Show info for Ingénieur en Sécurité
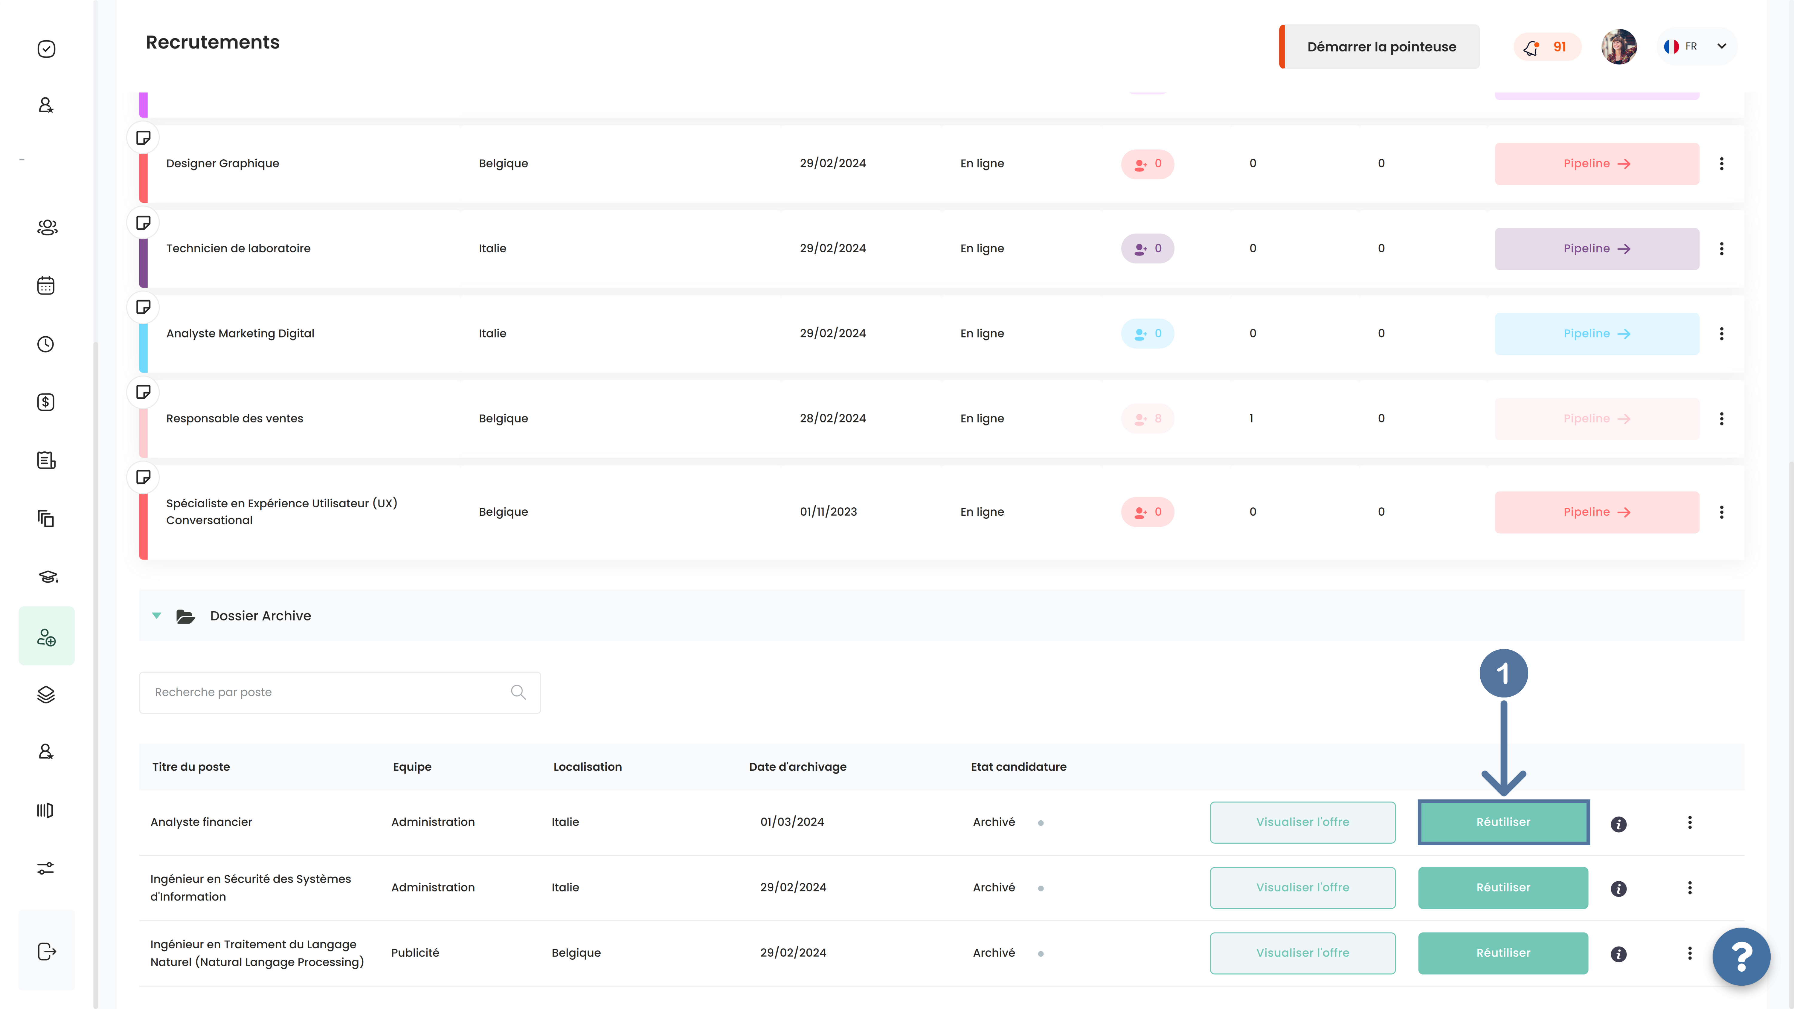 [x=1618, y=889]
